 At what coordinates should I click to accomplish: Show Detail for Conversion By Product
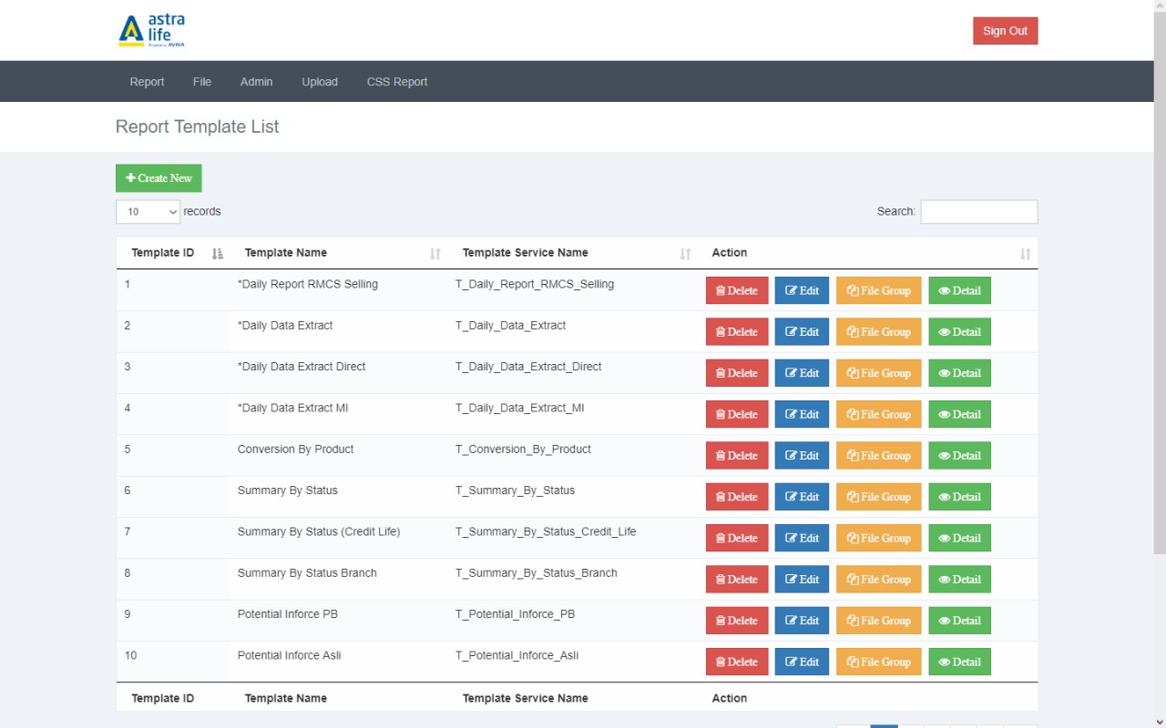click(x=959, y=456)
